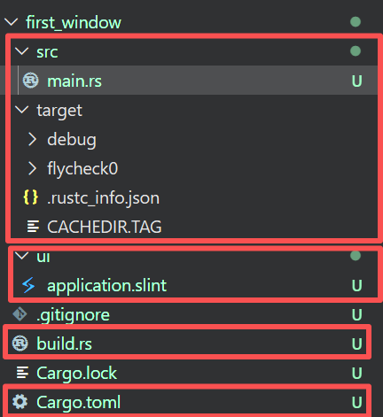
Task: Click the Rust icon beside build.rs
Action: [x=20, y=344]
